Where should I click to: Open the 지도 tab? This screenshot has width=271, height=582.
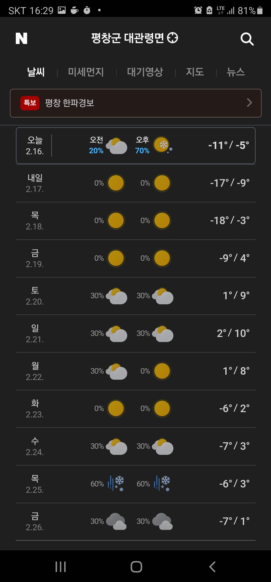pyautogui.click(x=195, y=72)
